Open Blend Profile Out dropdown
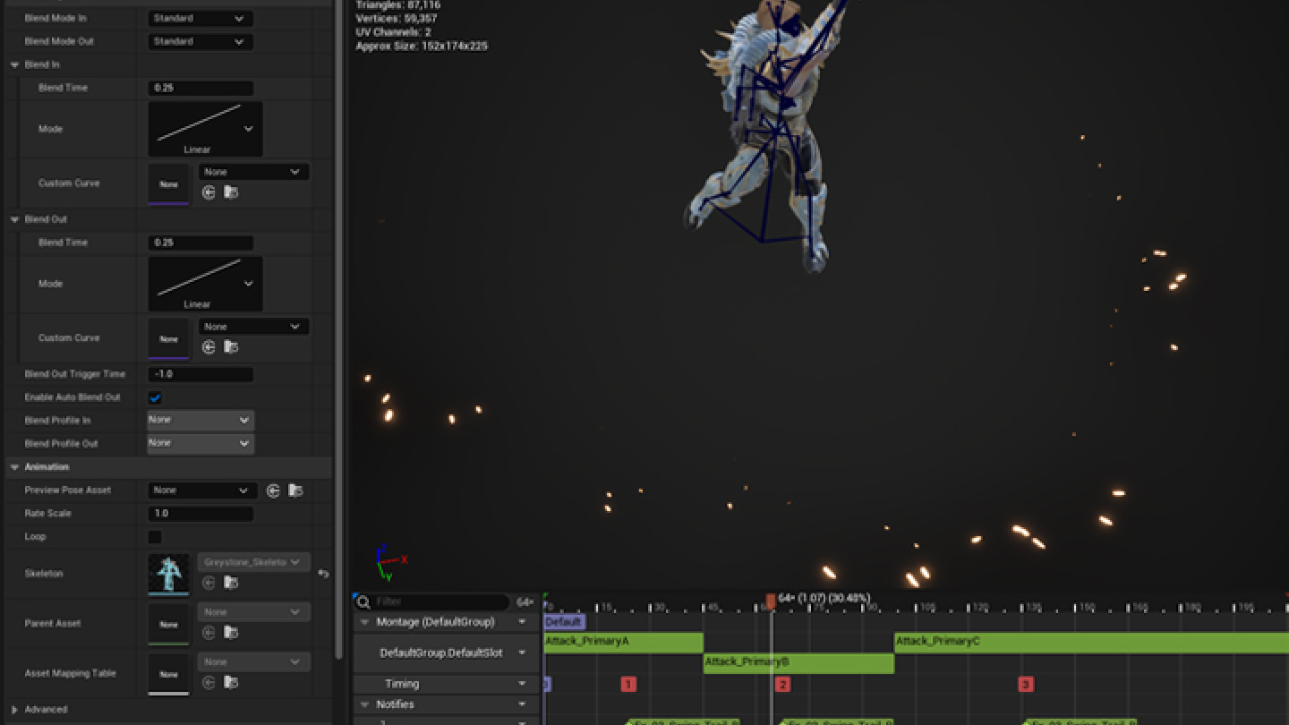The height and width of the screenshot is (725, 1289). tap(201, 443)
